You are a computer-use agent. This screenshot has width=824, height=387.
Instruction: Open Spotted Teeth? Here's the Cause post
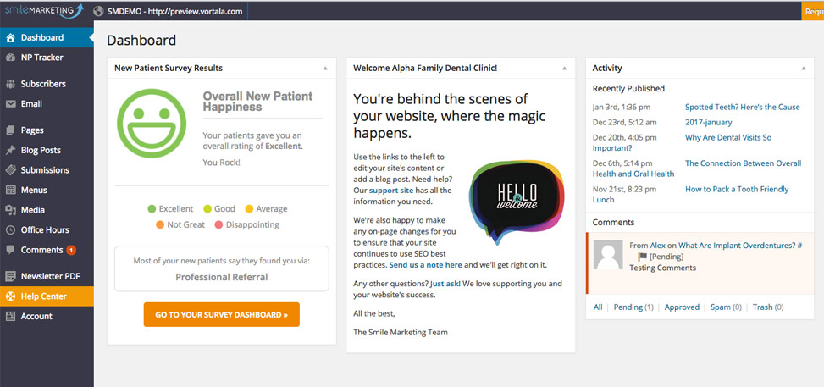click(x=743, y=108)
